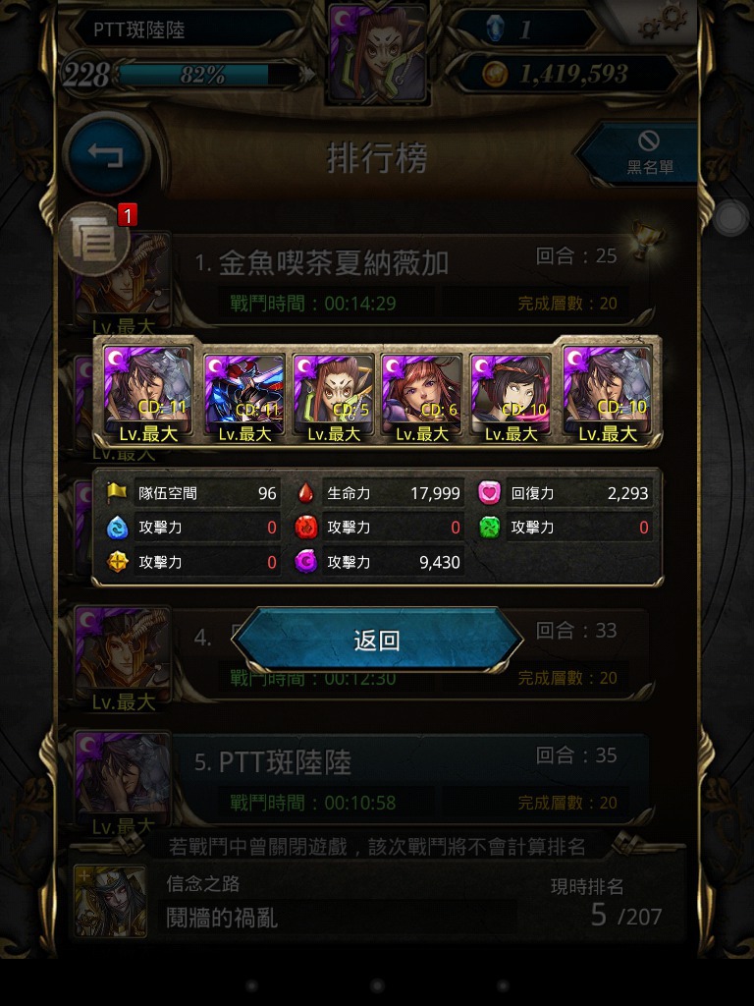Click the purple dark attack power icon
This screenshot has width=754, height=1006.
(x=306, y=562)
